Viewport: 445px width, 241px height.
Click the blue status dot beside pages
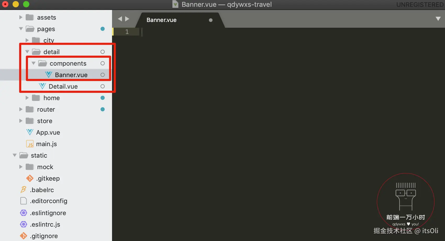pos(103,29)
